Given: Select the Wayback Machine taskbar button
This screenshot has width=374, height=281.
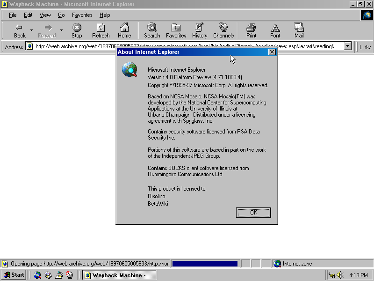Looking at the screenshot, I should tap(120, 275).
